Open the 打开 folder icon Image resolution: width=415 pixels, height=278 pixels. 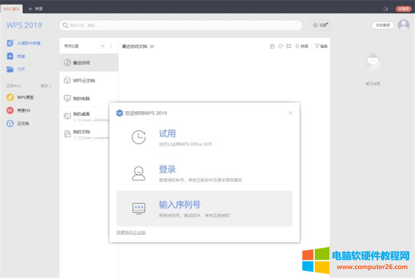[10, 69]
